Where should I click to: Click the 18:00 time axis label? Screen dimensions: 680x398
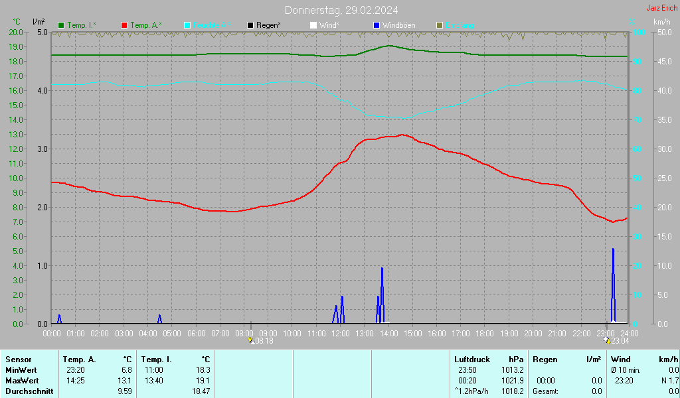point(485,334)
